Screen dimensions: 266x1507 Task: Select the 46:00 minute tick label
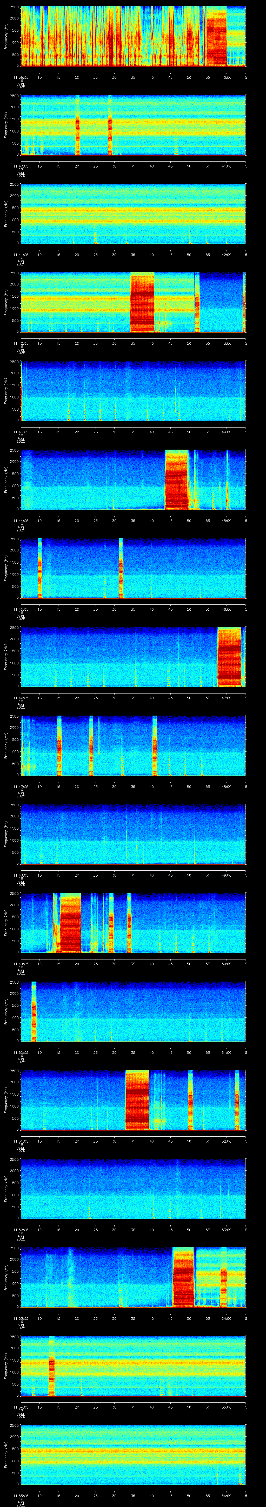tap(226, 609)
